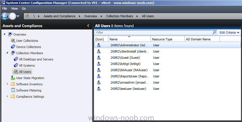This screenshot has width=242, height=122.
Task: Click the blue Back navigation arrow
Action: tap(5, 16)
